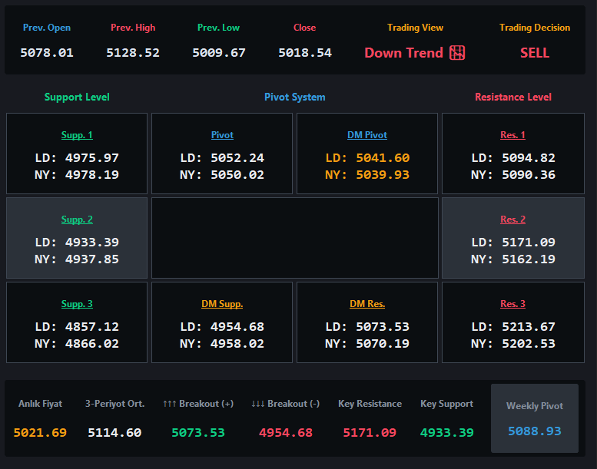Click the chart icon beside Down Trend

tap(457, 52)
